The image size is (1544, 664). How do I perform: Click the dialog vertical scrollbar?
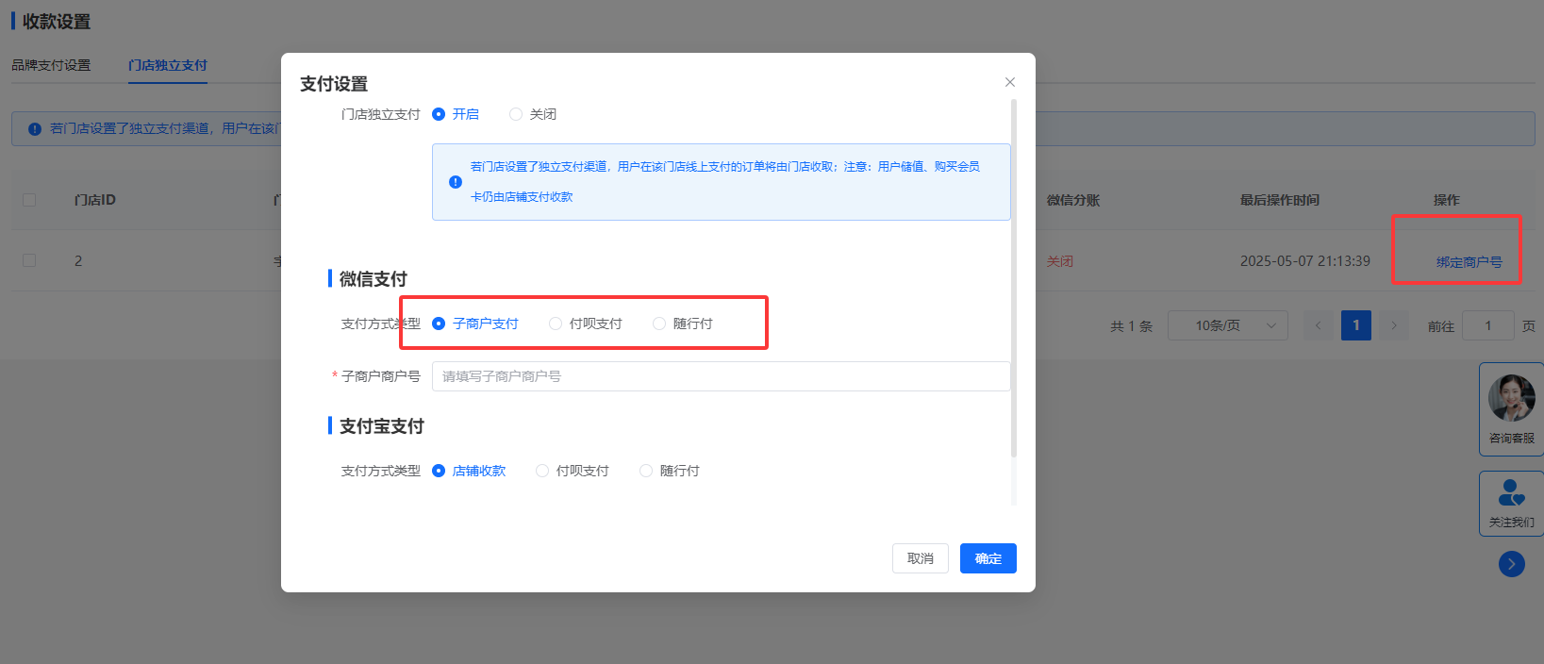point(1014,278)
